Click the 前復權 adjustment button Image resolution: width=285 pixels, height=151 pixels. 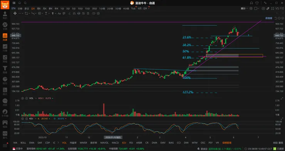coord(269,18)
